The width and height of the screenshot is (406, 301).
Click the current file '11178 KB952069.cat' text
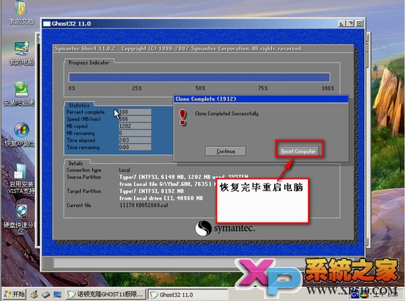click(144, 206)
